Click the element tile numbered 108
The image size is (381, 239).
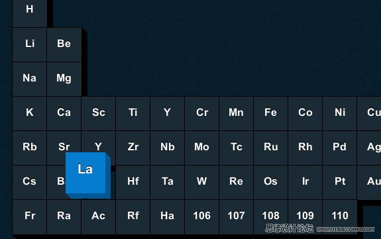[271, 216]
